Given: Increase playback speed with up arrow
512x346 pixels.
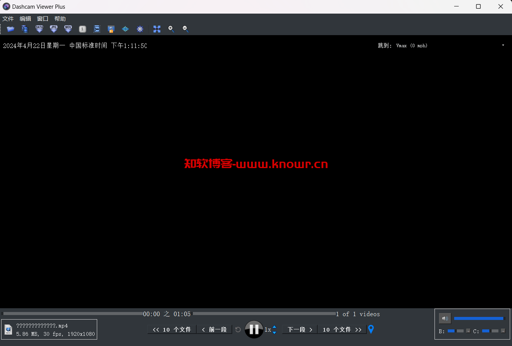Looking at the screenshot, I should 275,327.
